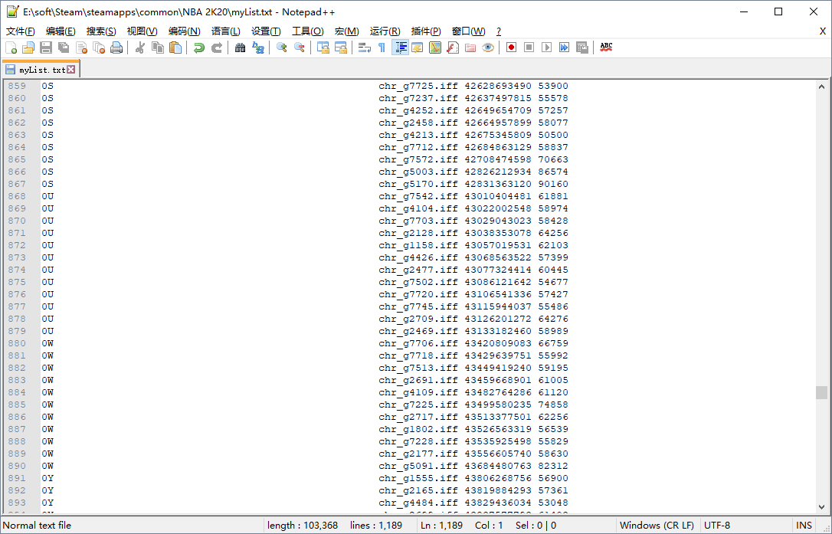Open the 语言(L) menu

click(x=225, y=31)
